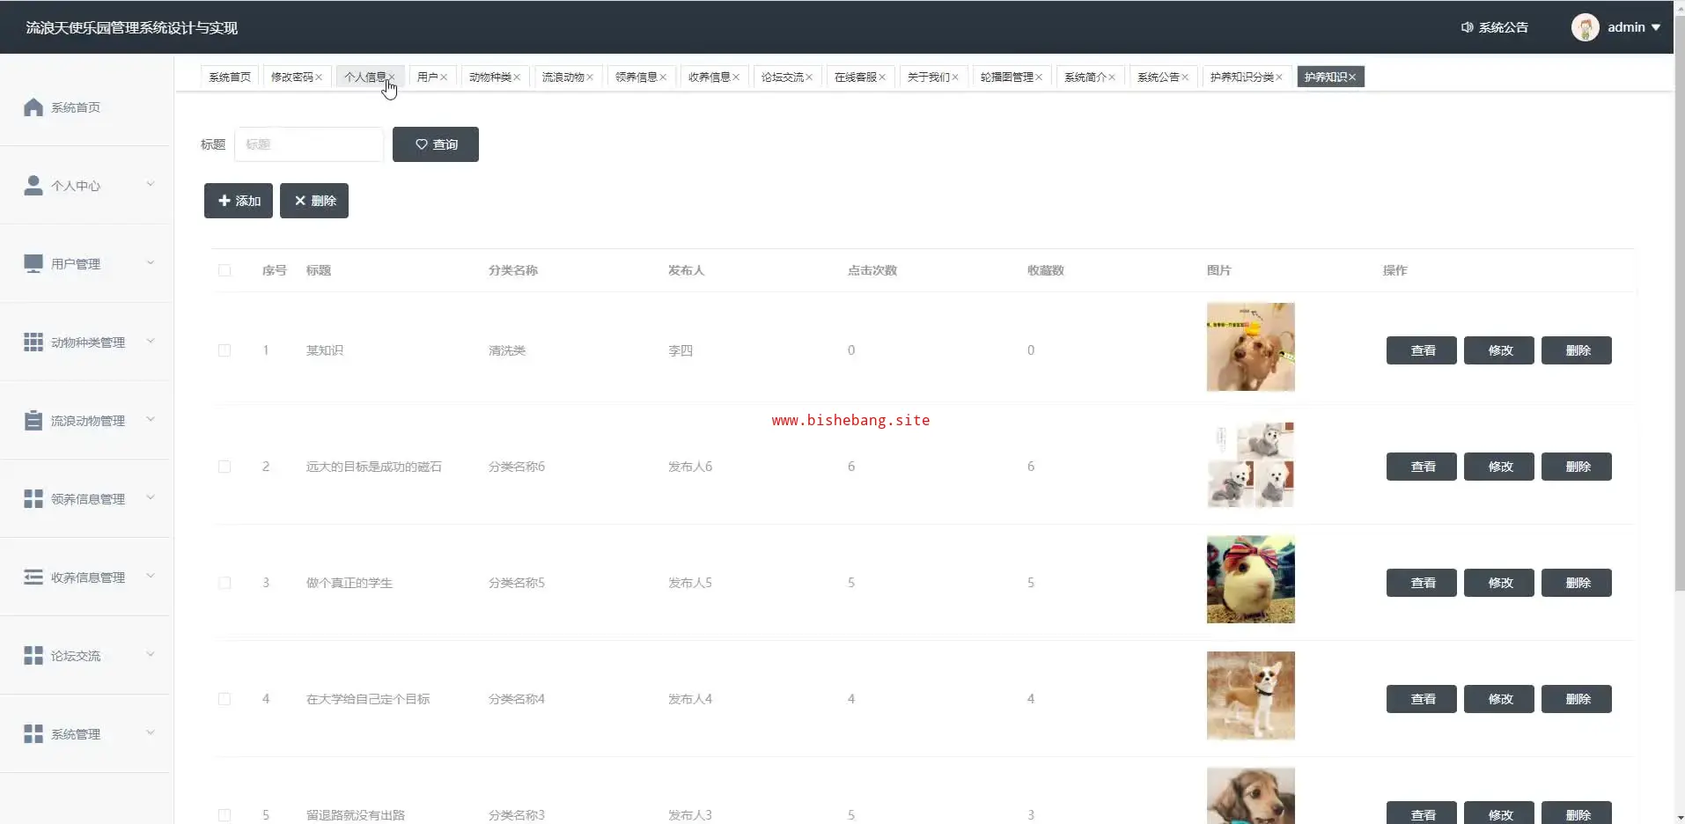Delete the 做个真正的学生 row
This screenshot has width=1685, height=824.
(x=1577, y=583)
